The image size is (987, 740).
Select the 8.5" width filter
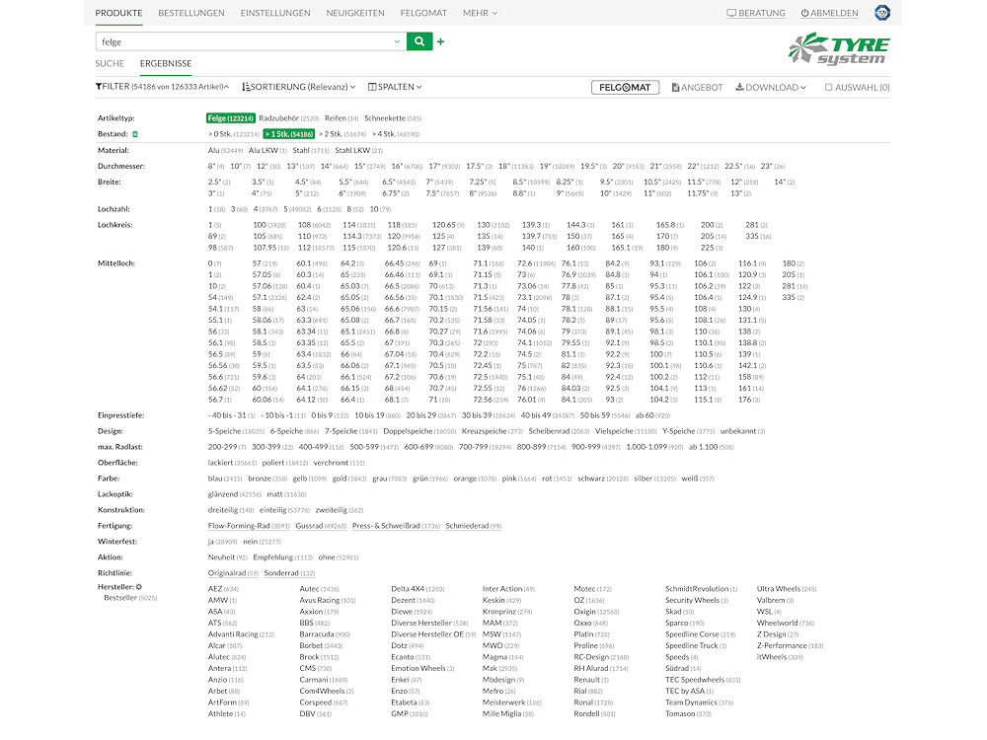(531, 182)
